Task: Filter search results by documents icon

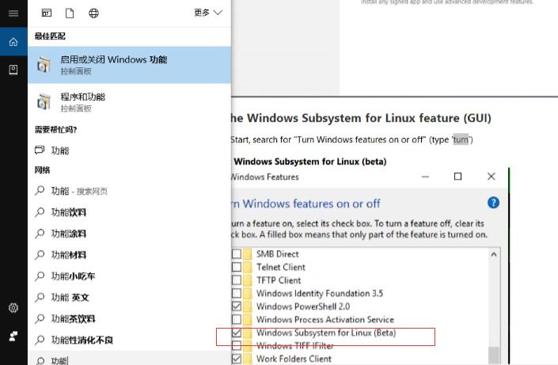Action: (70, 13)
